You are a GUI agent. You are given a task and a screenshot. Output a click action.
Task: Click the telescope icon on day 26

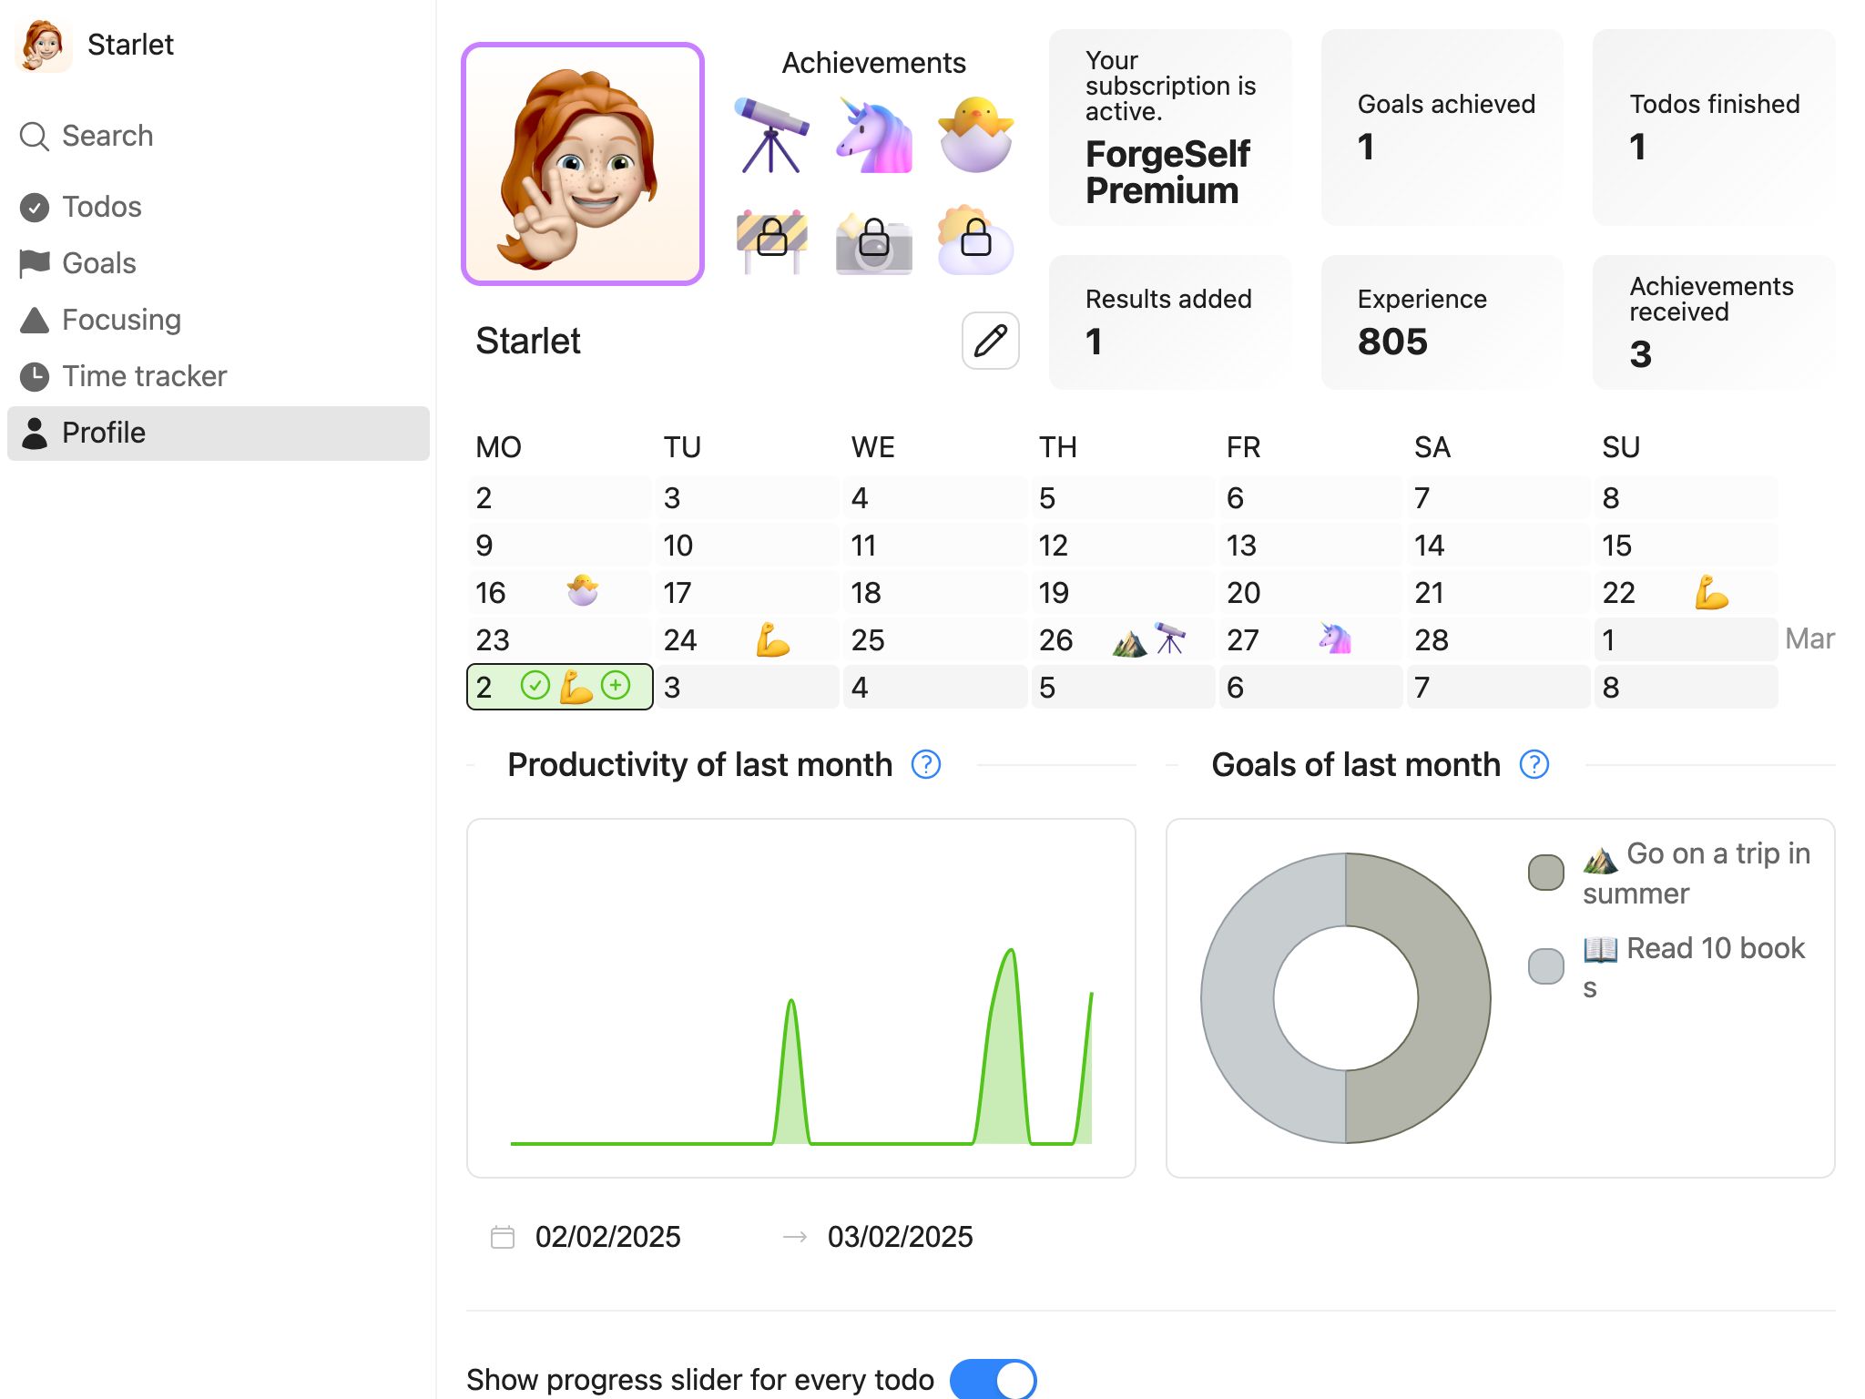point(1170,638)
